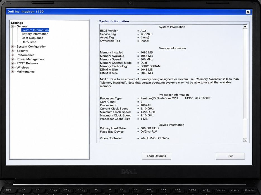The image size is (261, 195).
Task: Click the Asset Tag label
Action: [x=107, y=38]
